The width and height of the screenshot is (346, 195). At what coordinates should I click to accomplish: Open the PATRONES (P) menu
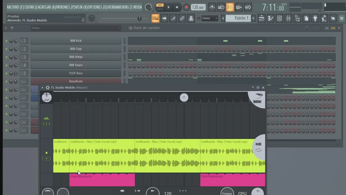(x=65, y=7)
